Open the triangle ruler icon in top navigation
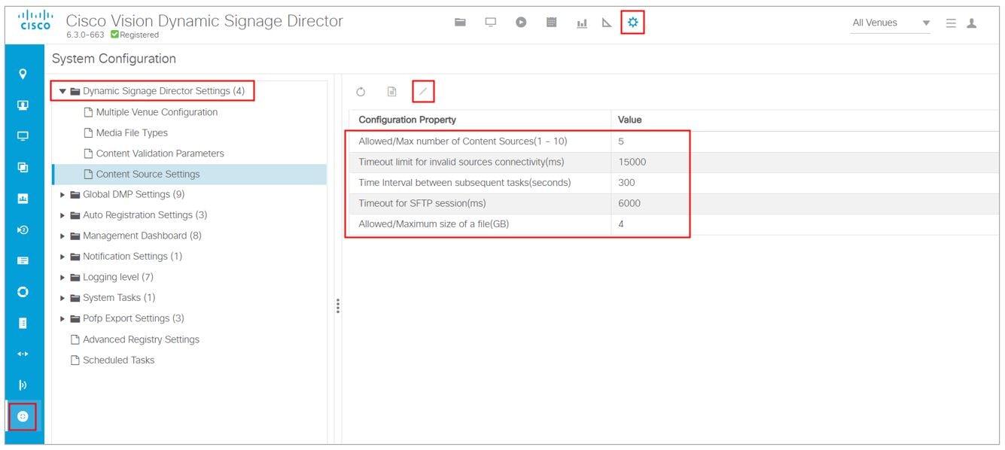 pyautogui.click(x=607, y=23)
